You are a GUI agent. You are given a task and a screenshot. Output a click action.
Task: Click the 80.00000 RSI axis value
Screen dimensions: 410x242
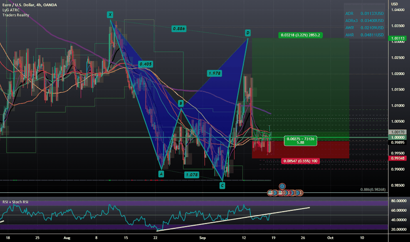tap(399, 201)
